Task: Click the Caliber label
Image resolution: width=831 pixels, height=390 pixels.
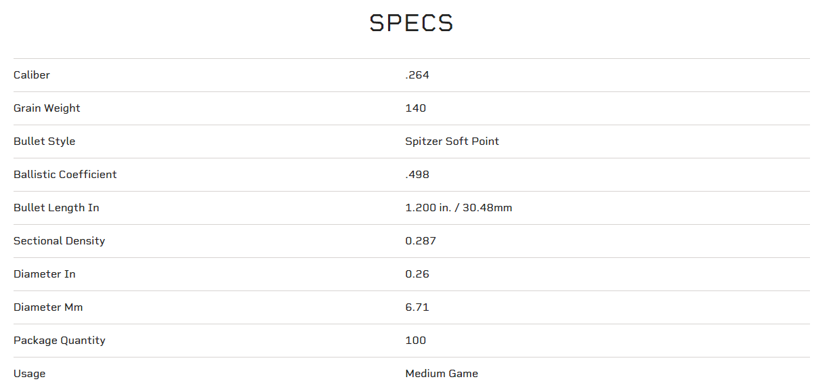Action: point(32,75)
